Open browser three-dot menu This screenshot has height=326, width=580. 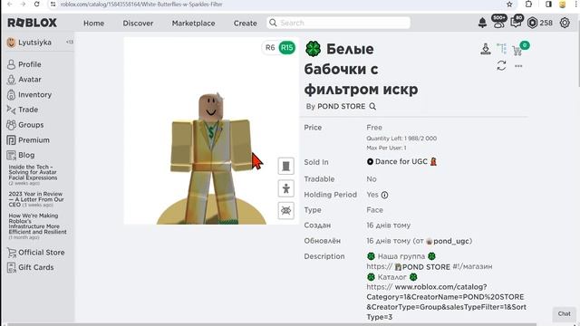576,4
